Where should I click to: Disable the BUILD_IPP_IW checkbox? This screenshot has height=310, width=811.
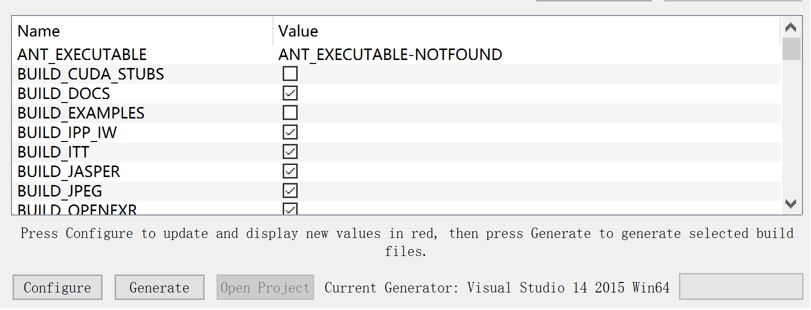[x=290, y=132]
